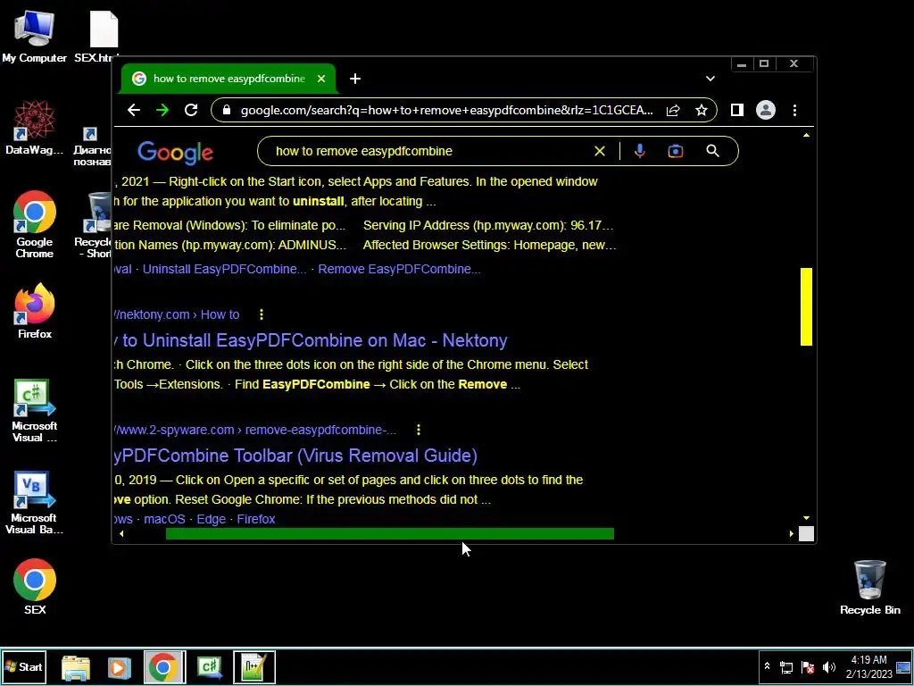Close the 'how to remove easypdfcombine' tab
Screen dimensions: 914x686
321,79
